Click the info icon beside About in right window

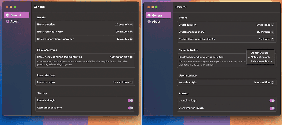point(149,22)
